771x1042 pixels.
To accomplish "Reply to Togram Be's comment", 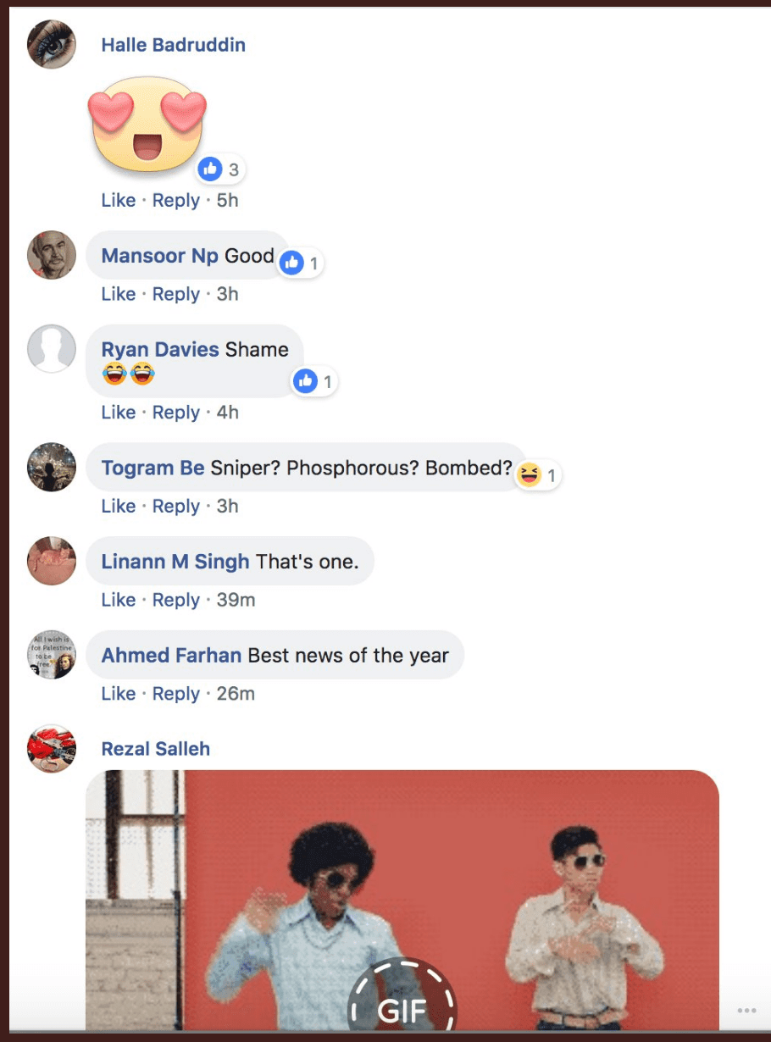I will click(x=175, y=506).
